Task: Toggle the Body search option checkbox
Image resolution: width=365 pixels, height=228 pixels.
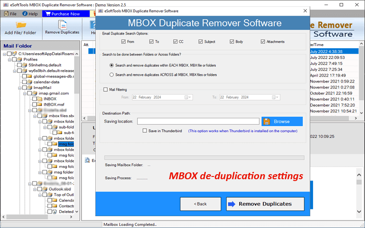Action: pos(232,41)
